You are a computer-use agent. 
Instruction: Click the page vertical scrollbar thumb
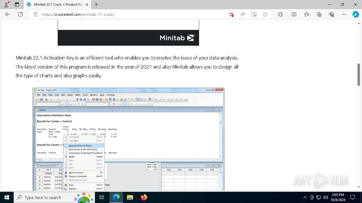point(359,75)
